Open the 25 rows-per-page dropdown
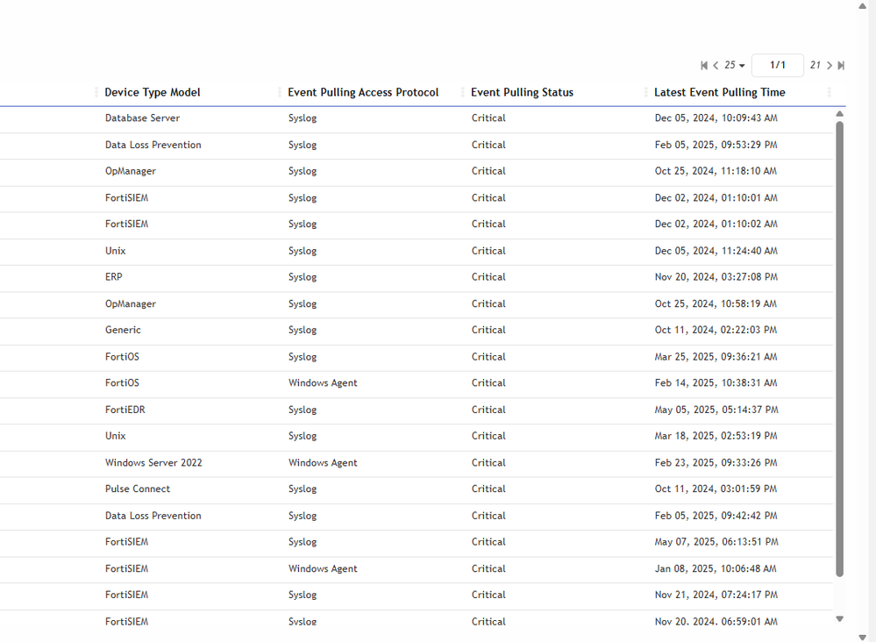 [x=735, y=66]
